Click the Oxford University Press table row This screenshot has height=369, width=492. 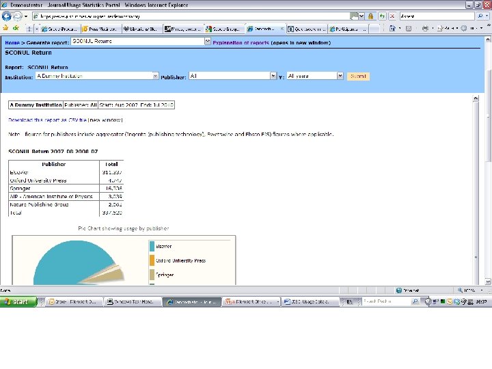[66, 180]
